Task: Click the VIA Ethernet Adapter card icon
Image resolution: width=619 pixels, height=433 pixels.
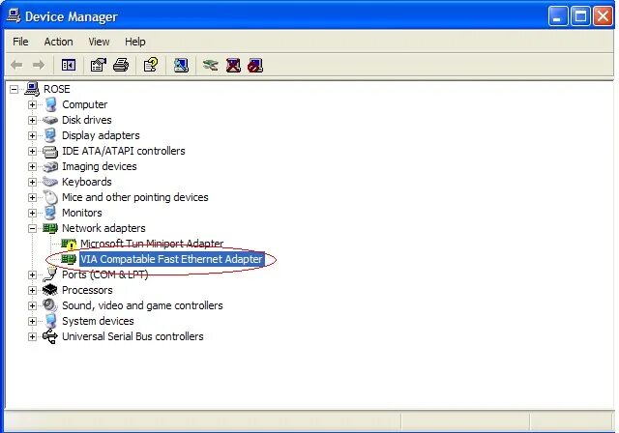Action: [x=69, y=259]
